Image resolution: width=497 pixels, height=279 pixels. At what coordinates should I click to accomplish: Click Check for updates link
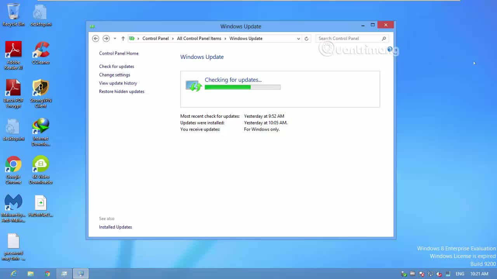tap(116, 66)
